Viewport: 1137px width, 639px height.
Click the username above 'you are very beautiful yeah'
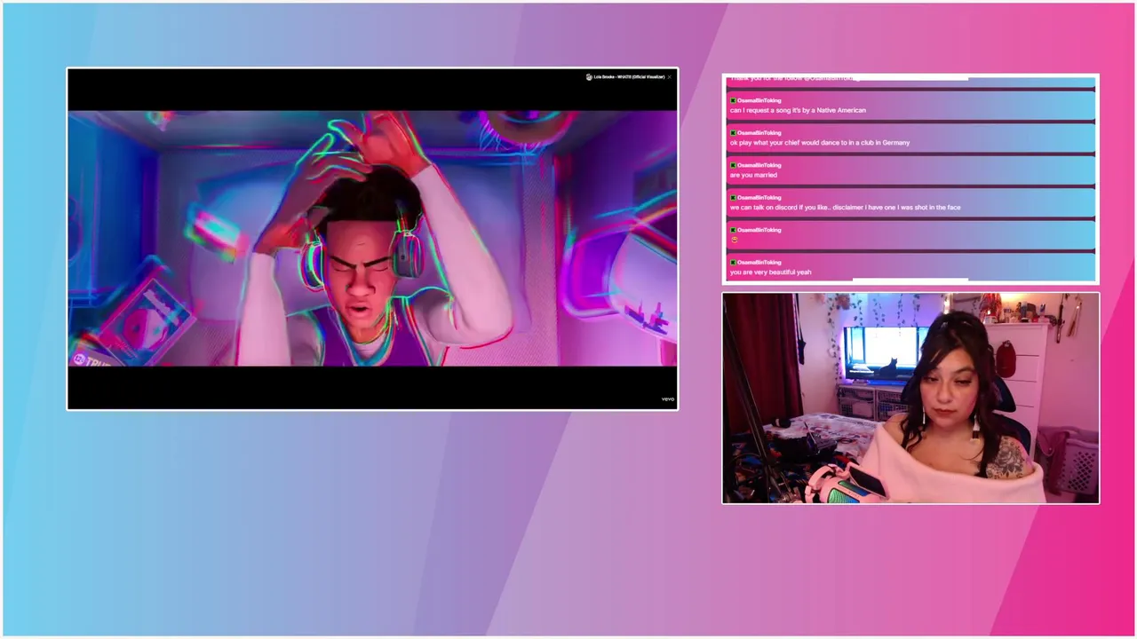pyautogui.click(x=759, y=263)
